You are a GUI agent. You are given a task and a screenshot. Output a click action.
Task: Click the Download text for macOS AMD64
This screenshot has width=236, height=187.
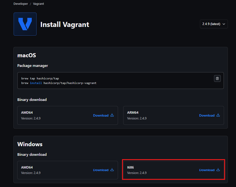pyautogui.click(x=101, y=115)
